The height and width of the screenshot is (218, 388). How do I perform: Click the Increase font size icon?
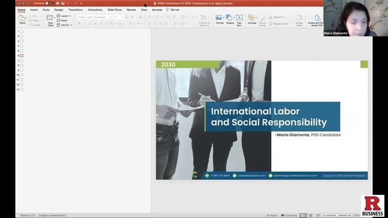coord(127,18)
